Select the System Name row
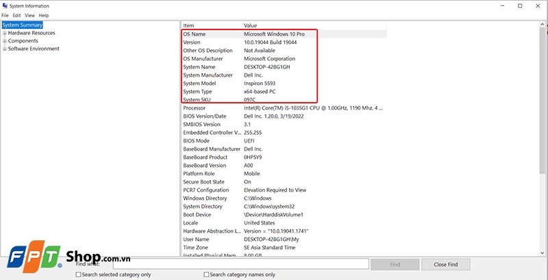The height and width of the screenshot is (280, 548). pyautogui.click(x=284, y=66)
